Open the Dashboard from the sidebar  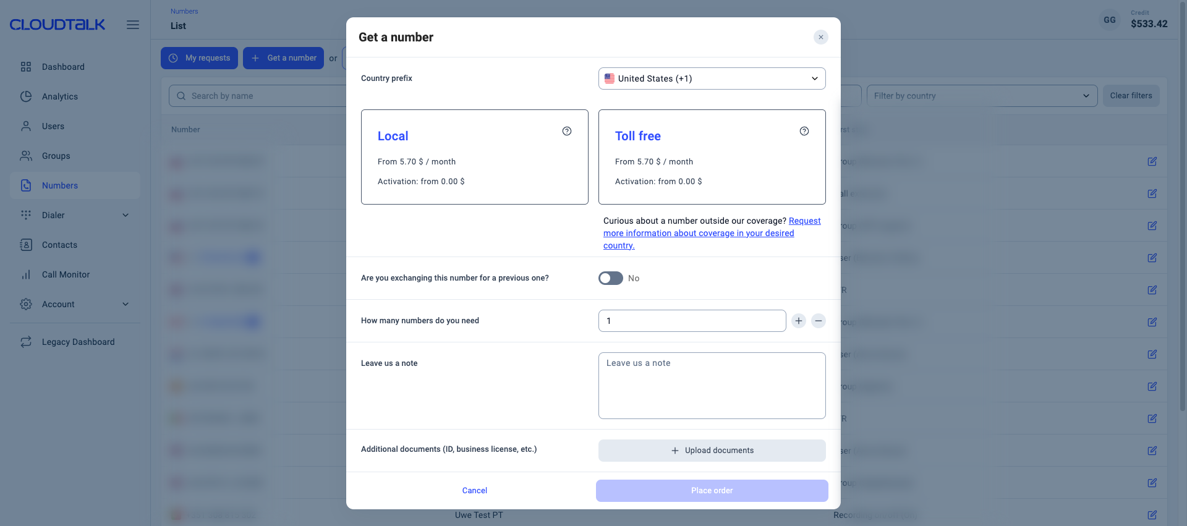pyautogui.click(x=62, y=67)
